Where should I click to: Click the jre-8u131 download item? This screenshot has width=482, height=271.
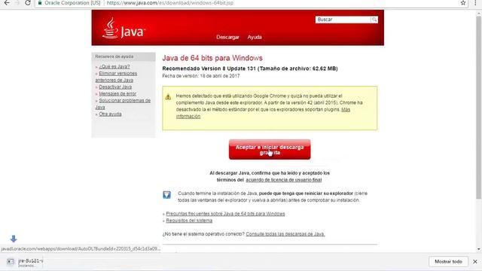[25, 262]
